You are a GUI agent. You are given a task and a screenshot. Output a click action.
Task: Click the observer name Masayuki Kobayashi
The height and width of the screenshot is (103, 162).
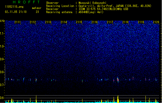coord(92,3)
